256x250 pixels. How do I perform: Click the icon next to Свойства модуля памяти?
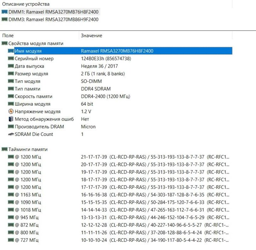(5, 43)
